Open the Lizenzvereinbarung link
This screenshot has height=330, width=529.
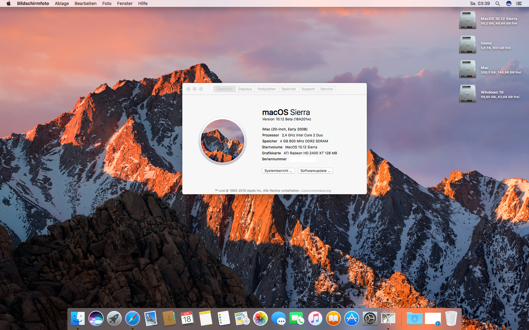[x=316, y=190]
